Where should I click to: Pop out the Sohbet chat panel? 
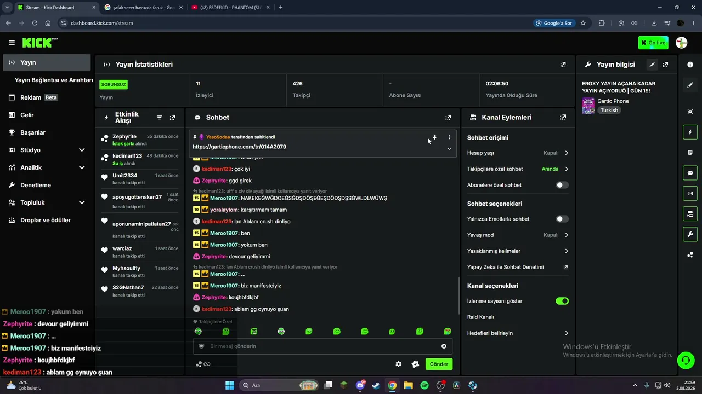[448, 118]
